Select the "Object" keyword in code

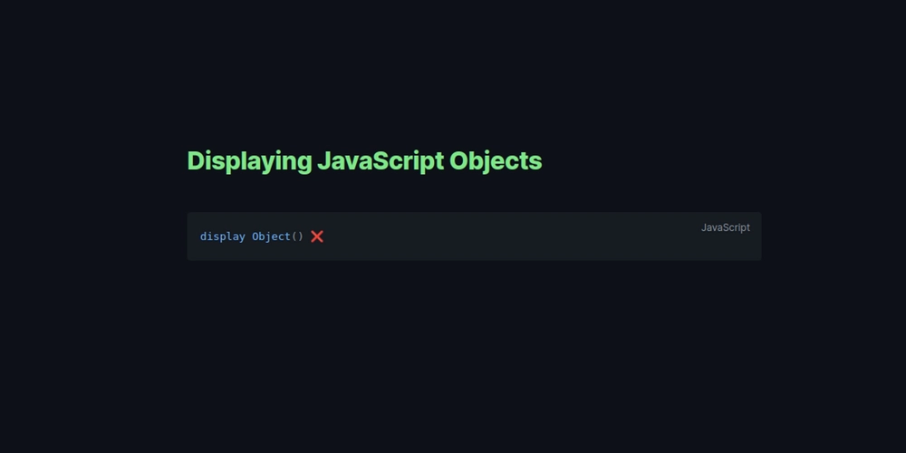click(271, 236)
